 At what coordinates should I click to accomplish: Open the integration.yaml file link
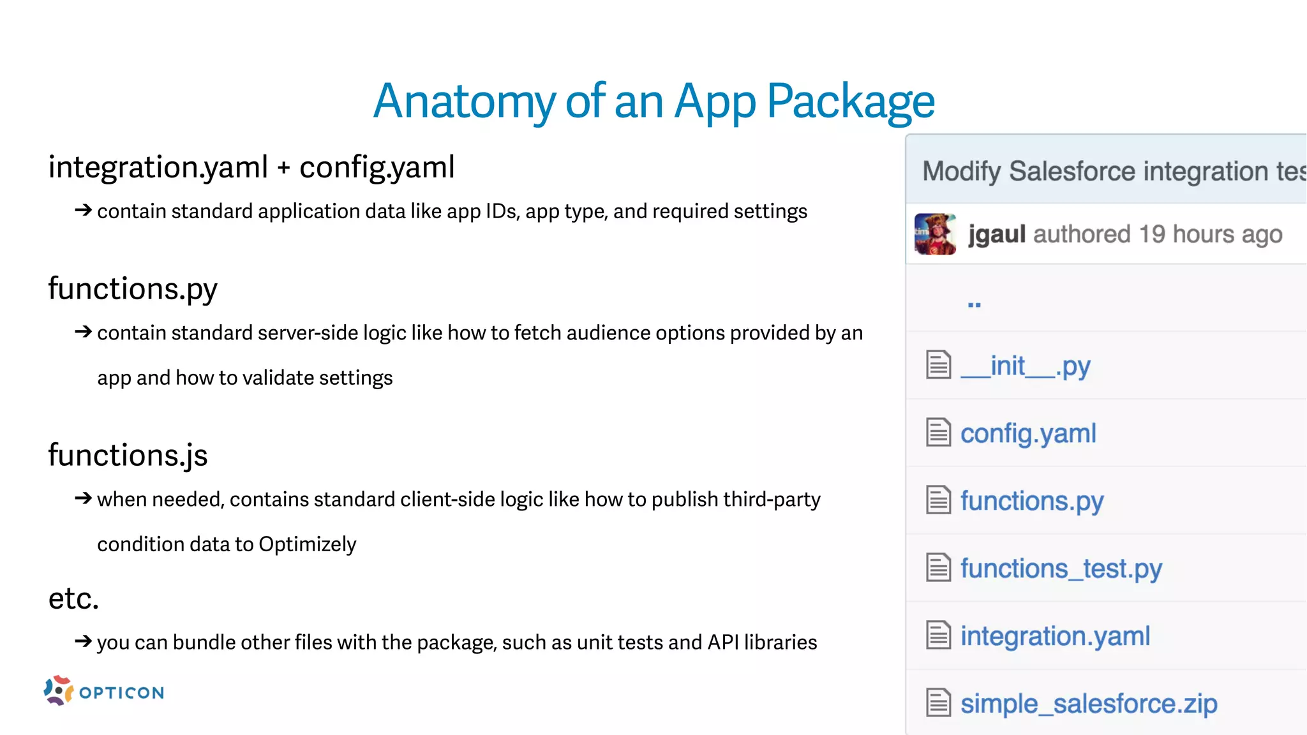tap(1056, 636)
